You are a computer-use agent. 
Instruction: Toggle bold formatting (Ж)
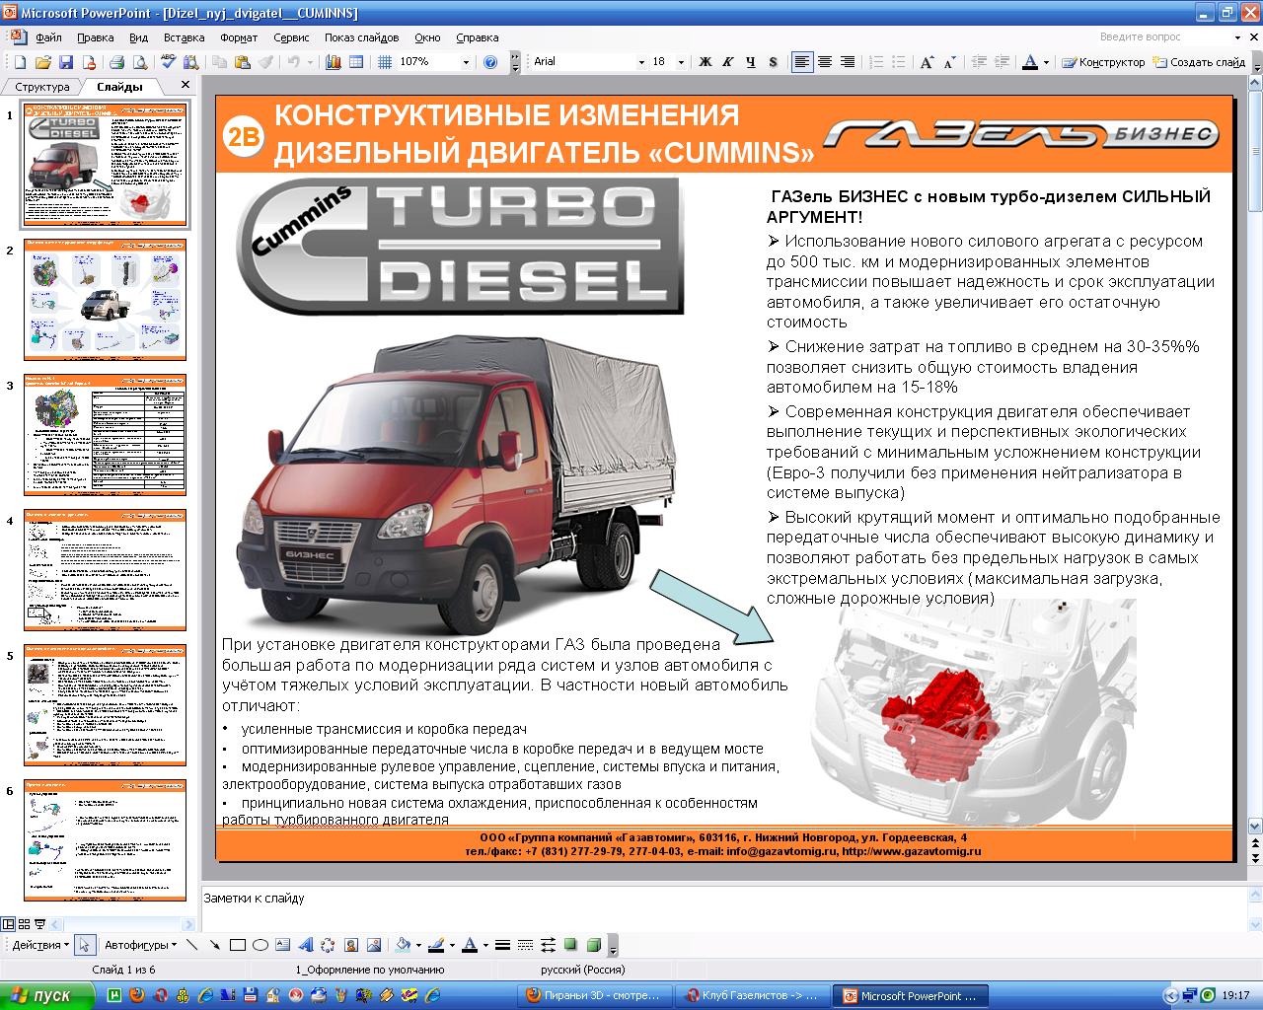coord(706,62)
